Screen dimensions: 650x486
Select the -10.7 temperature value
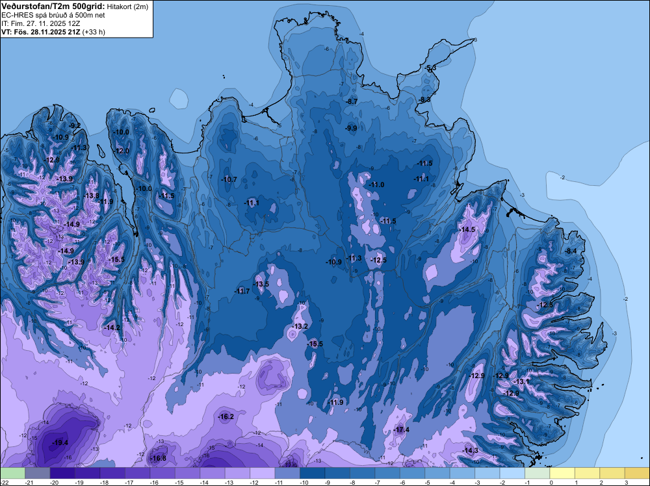[x=229, y=179]
